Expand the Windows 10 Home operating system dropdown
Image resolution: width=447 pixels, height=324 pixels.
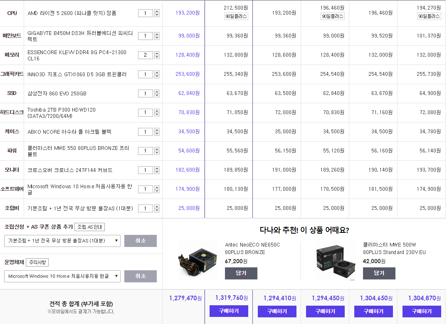(62, 276)
